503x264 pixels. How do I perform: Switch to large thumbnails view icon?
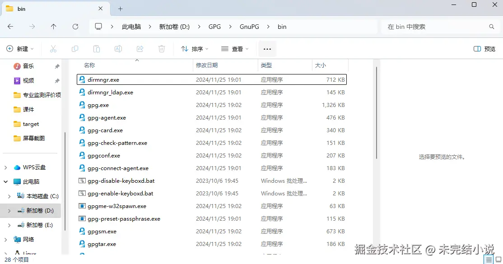coord(498,259)
